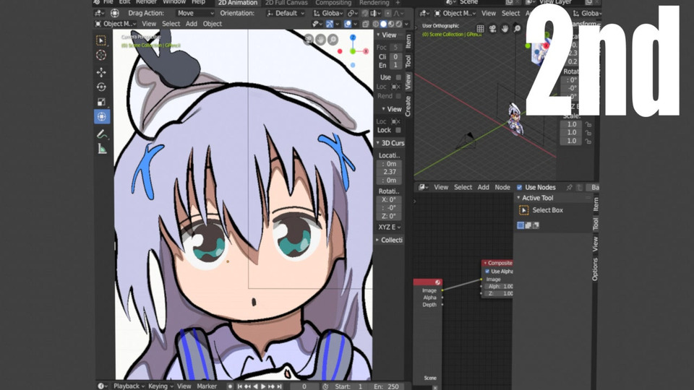The width and height of the screenshot is (694, 390).
Task: Toggle camera view icon in main viewport
Action: (309, 39)
